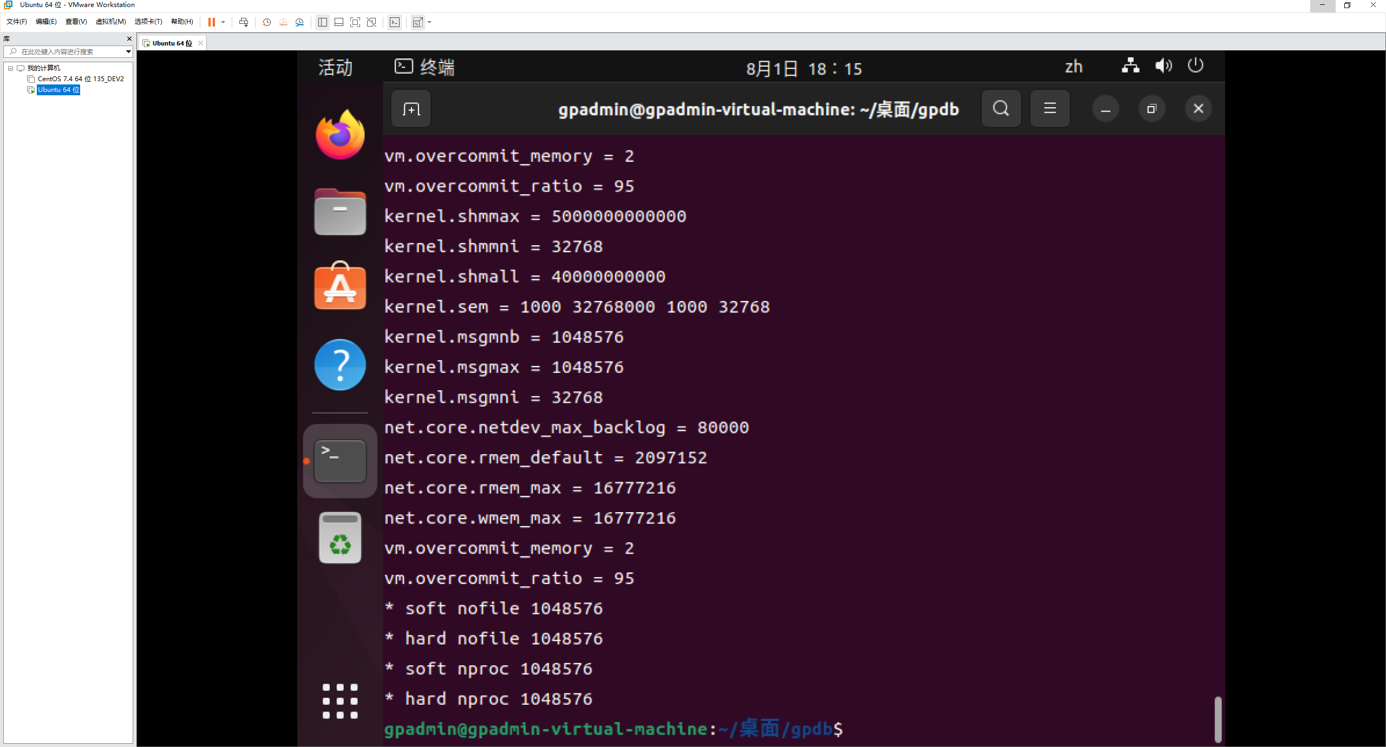The height and width of the screenshot is (747, 1386).
Task: Open the Trash from the dock
Action: pos(340,538)
